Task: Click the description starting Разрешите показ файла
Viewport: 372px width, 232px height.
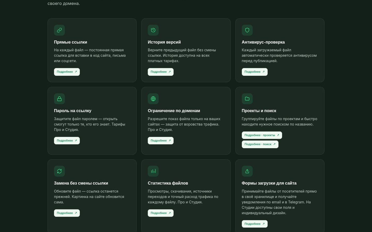Action: click(x=184, y=124)
